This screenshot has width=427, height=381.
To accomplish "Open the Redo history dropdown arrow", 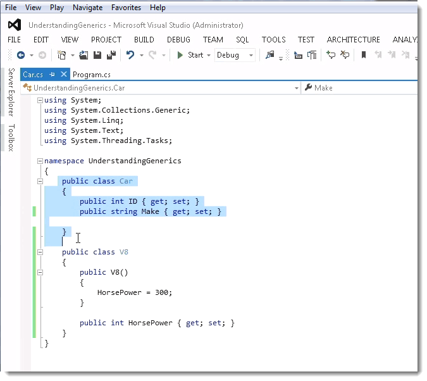I will point(164,56).
